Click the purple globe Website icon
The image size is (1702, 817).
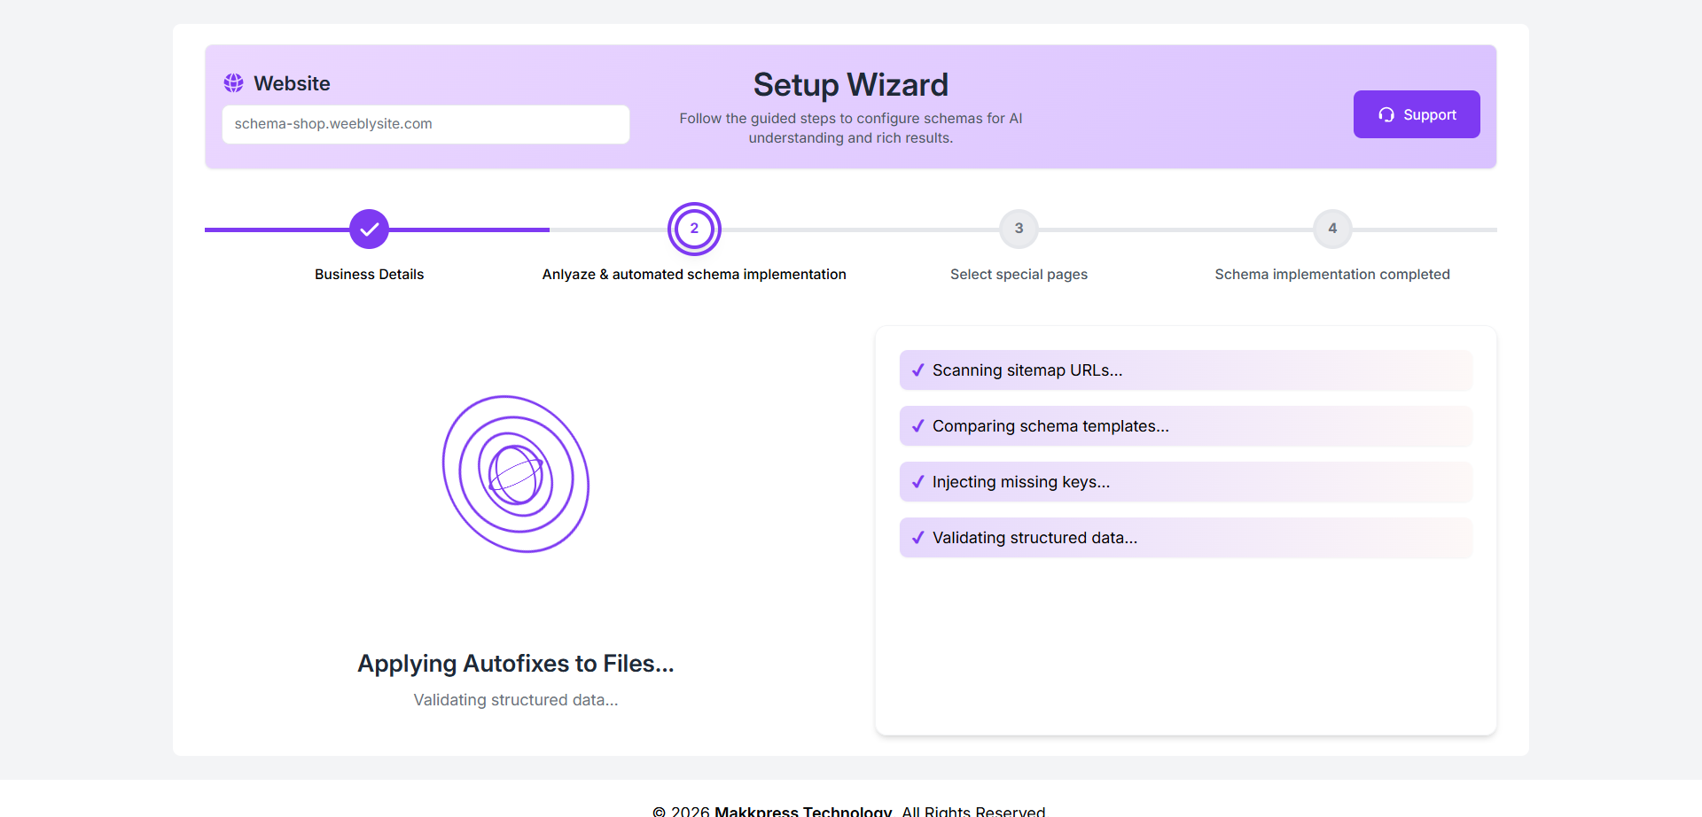(233, 83)
